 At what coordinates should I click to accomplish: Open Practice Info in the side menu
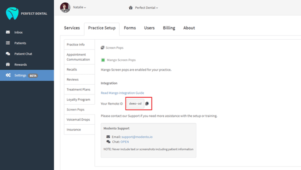pyautogui.click(x=79, y=44)
